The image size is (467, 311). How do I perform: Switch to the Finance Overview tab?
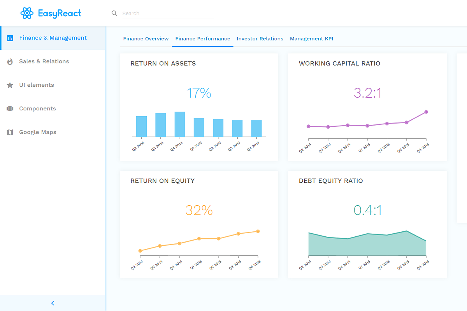click(x=146, y=39)
